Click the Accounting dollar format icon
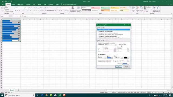The image size is (173, 97). (58, 11)
